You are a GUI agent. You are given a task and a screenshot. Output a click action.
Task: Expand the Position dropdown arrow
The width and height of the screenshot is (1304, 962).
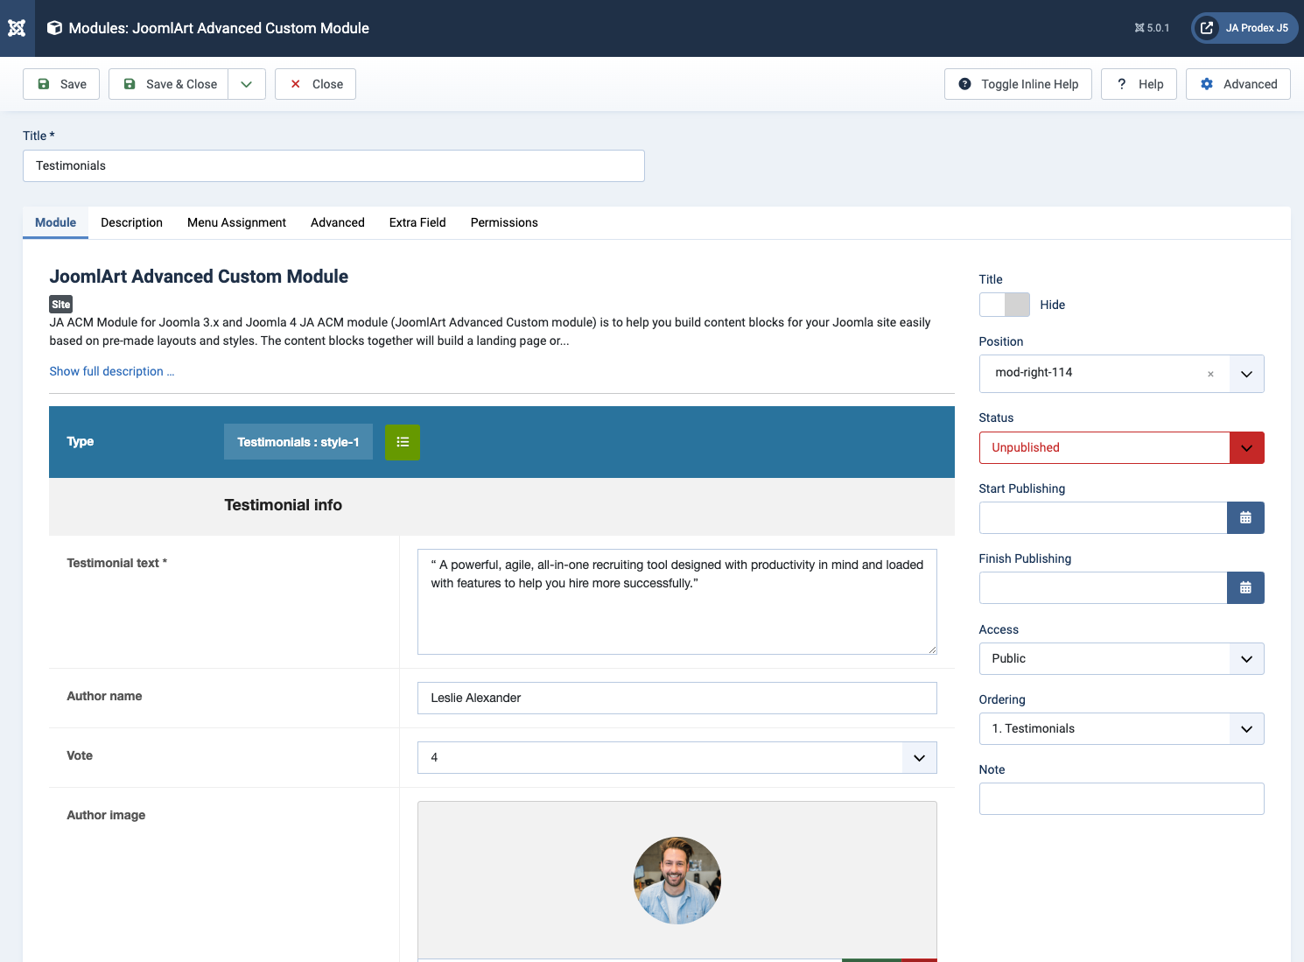click(x=1246, y=374)
